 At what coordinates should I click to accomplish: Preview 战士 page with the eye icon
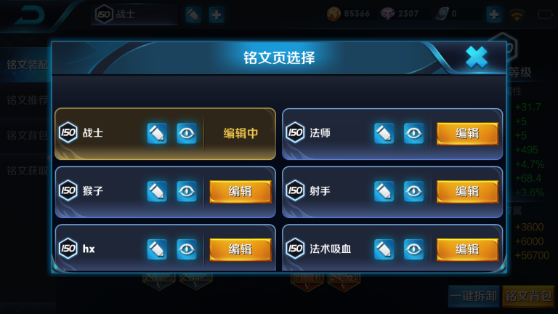[187, 134]
